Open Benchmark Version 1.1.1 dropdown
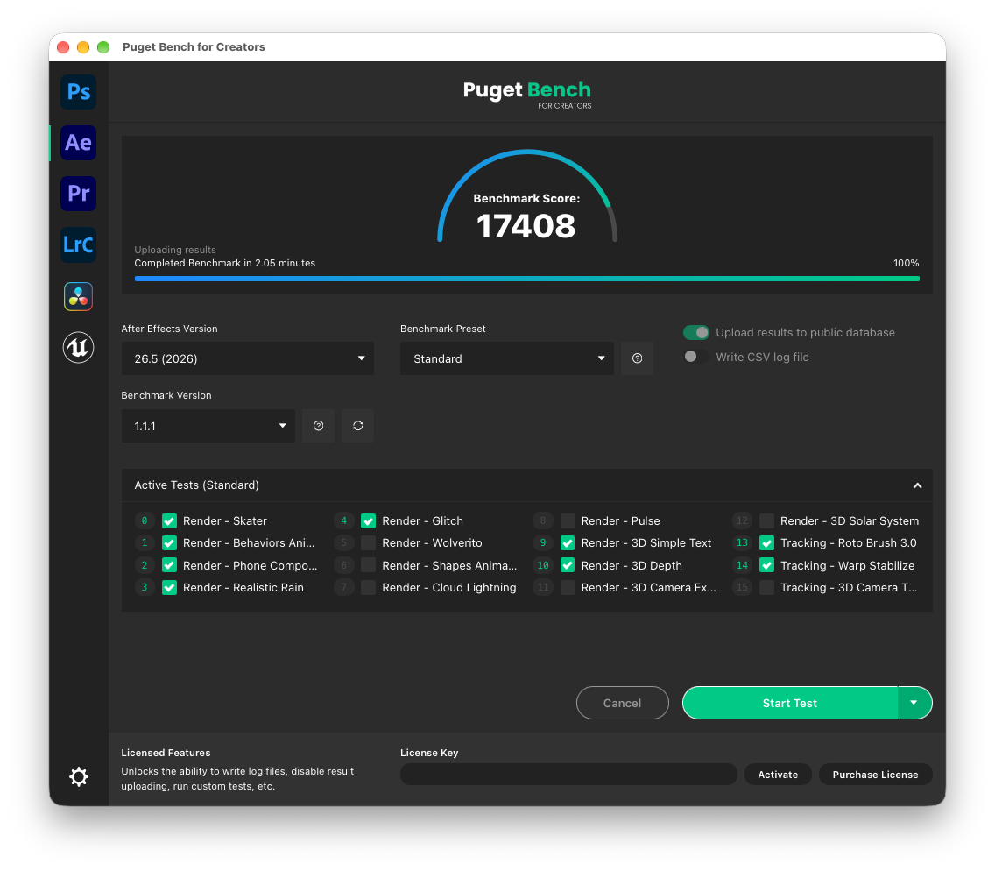Image resolution: width=995 pixels, height=871 pixels. point(208,426)
